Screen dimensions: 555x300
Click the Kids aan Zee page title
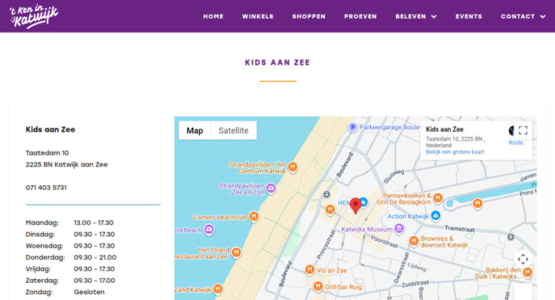click(277, 63)
